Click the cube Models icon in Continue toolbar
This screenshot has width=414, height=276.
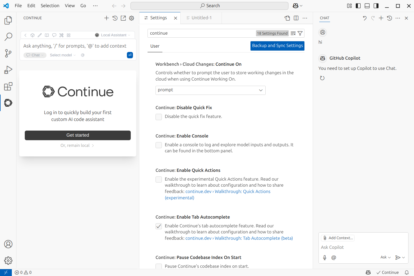click(32, 35)
